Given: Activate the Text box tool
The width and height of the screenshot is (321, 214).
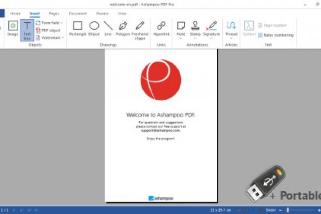Looking at the screenshot, I should 27,29.
